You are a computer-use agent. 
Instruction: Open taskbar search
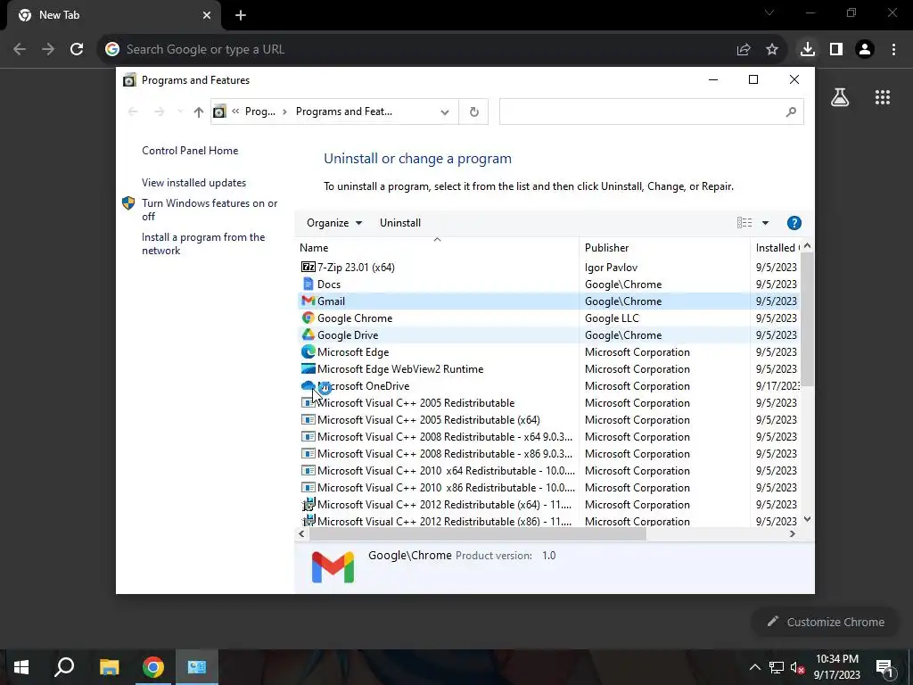[64, 667]
